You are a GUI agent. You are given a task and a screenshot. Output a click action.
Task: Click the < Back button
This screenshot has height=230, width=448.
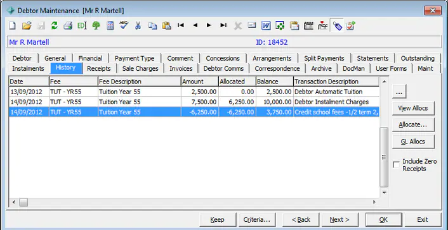click(x=301, y=220)
